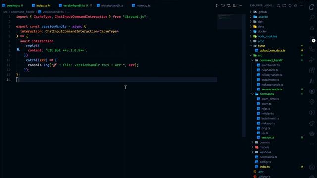The width and height of the screenshot is (317, 178).
Task: Run the current file with play icon
Action: coord(217,5)
